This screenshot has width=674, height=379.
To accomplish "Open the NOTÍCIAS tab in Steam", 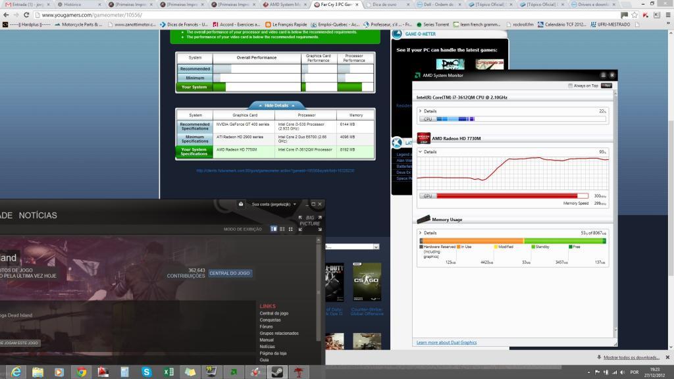I will point(38,215).
